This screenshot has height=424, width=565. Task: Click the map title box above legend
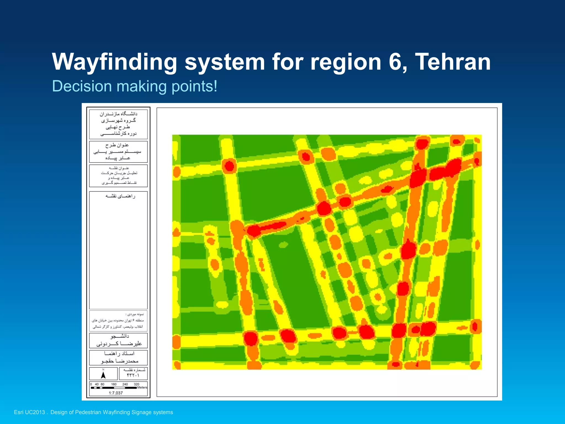click(x=118, y=176)
